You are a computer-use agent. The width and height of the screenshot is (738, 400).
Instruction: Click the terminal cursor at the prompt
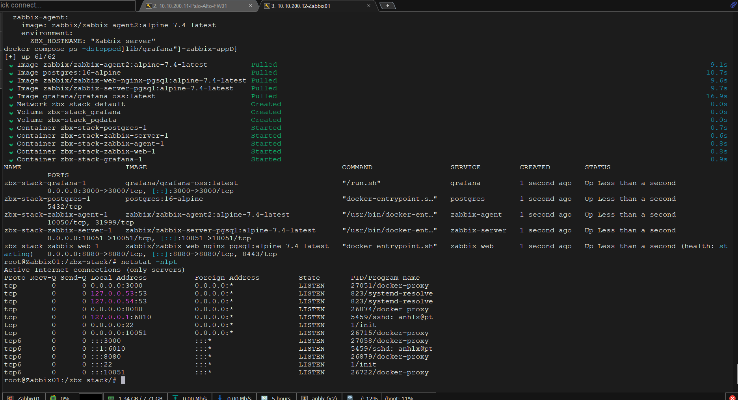(x=123, y=380)
